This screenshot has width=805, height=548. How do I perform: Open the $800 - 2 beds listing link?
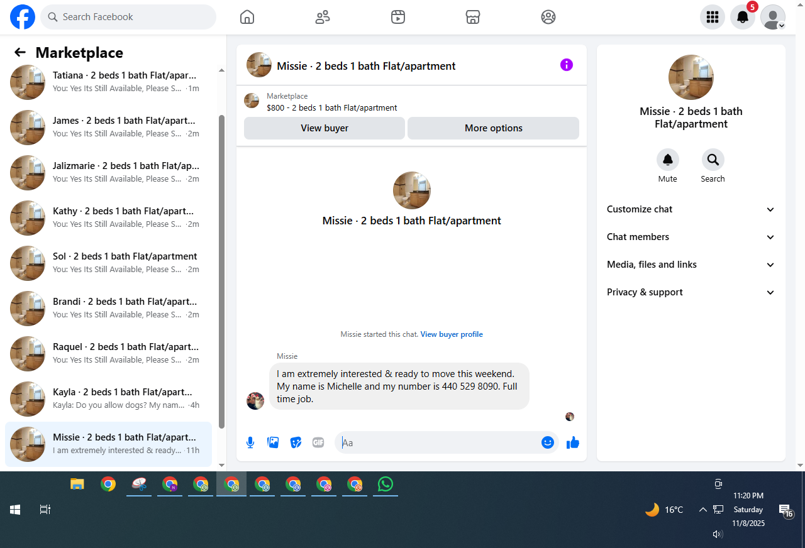point(332,107)
